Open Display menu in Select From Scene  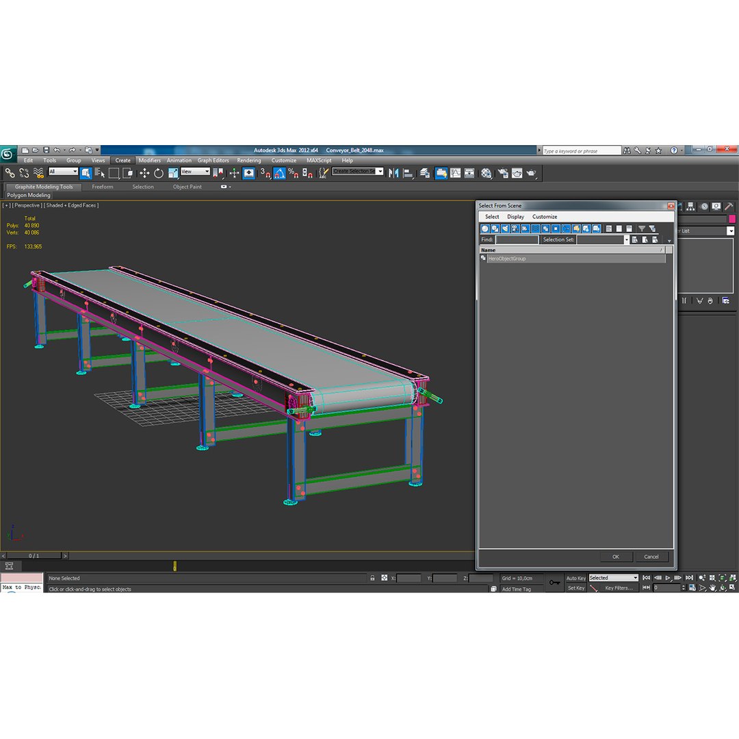pos(516,217)
